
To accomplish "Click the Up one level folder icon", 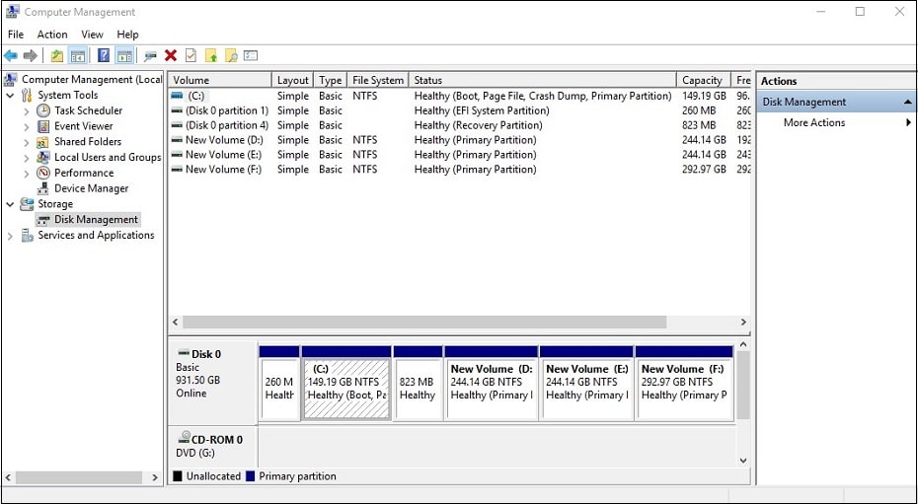I will pyautogui.click(x=57, y=55).
